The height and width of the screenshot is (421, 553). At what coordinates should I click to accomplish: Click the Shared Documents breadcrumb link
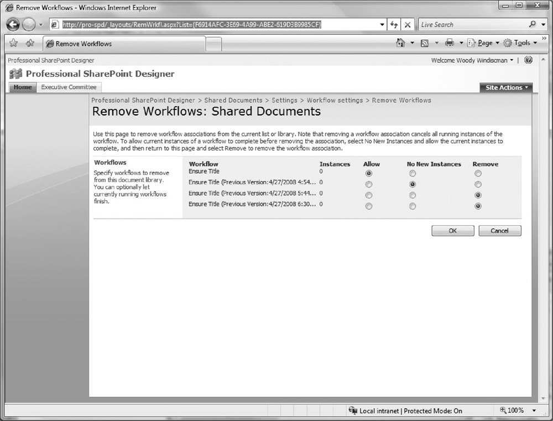point(233,100)
